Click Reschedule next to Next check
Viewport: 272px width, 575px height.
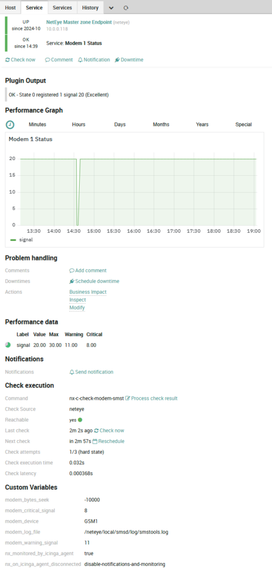(x=108, y=441)
